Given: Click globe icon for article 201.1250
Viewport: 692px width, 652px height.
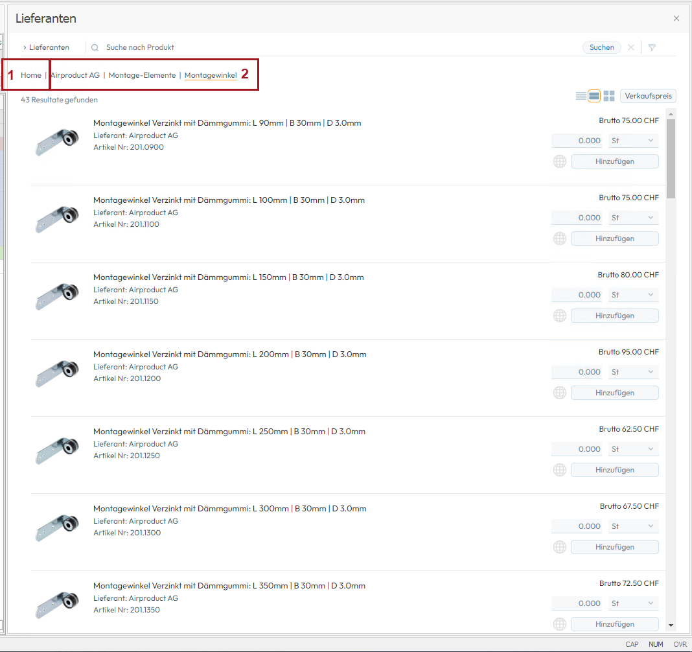Looking at the screenshot, I should tap(560, 470).
